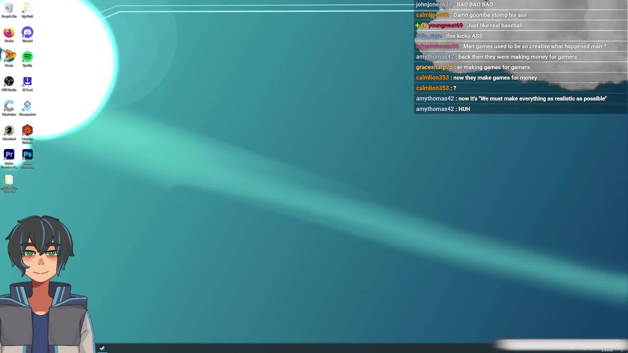Click chat username johnjones638

pos(434,4)
